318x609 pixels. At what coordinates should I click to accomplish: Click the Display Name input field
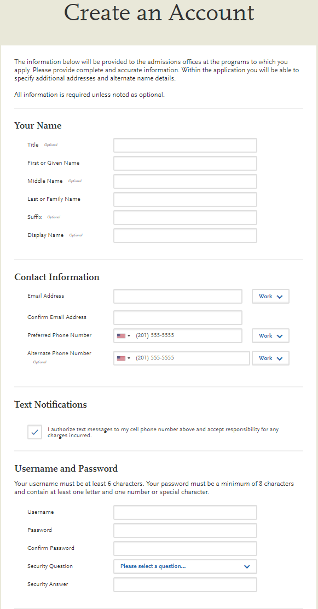click(x=185, y=235)
